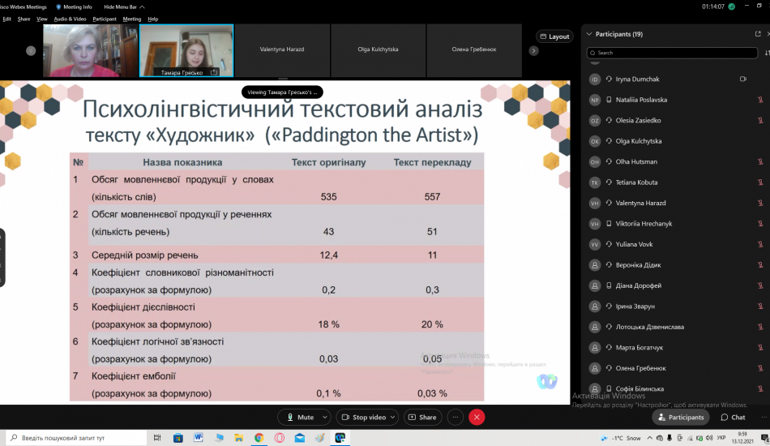Select Тамара Гресько's video thumbnail
This screenshot has width=770, height=446.
pos(186,50)
